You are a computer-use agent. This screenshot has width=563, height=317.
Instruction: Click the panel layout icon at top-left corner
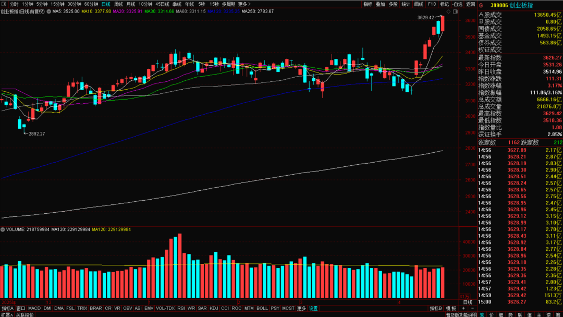tap(4, 4)
